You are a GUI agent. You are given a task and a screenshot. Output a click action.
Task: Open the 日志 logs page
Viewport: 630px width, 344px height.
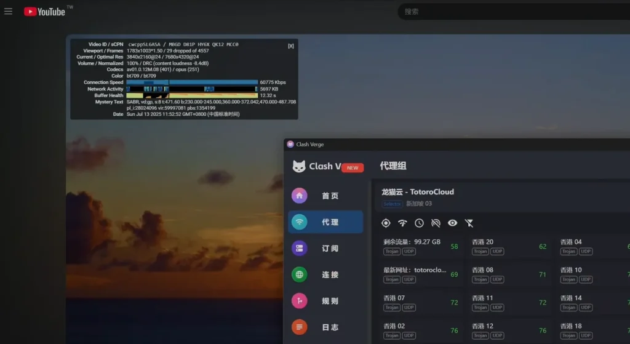click(x=325, y=327)
